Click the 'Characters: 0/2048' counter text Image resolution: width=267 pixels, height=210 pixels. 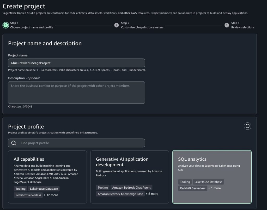pos(20,107)
